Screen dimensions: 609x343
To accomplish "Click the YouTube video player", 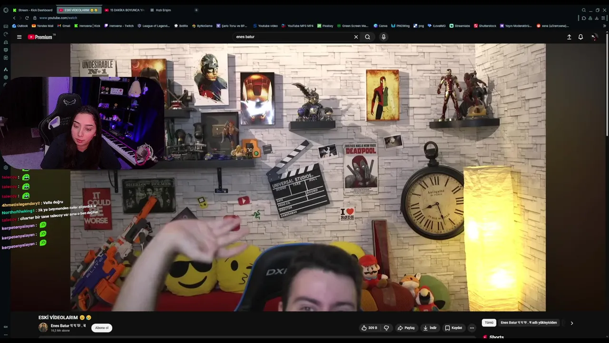I will (x=308, y=177).
